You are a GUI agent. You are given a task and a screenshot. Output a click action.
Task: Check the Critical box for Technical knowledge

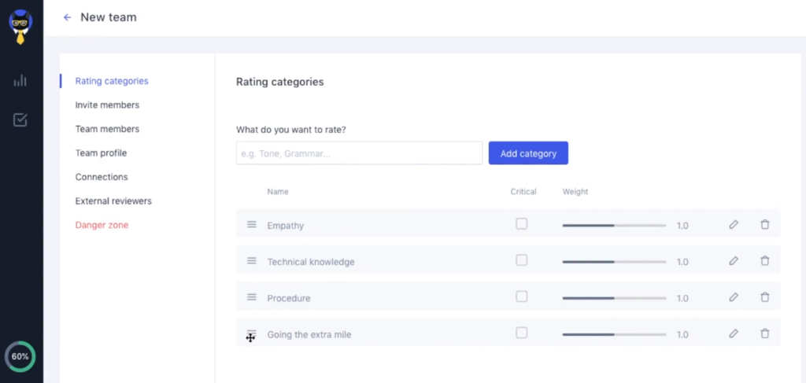tap(521, 260)
